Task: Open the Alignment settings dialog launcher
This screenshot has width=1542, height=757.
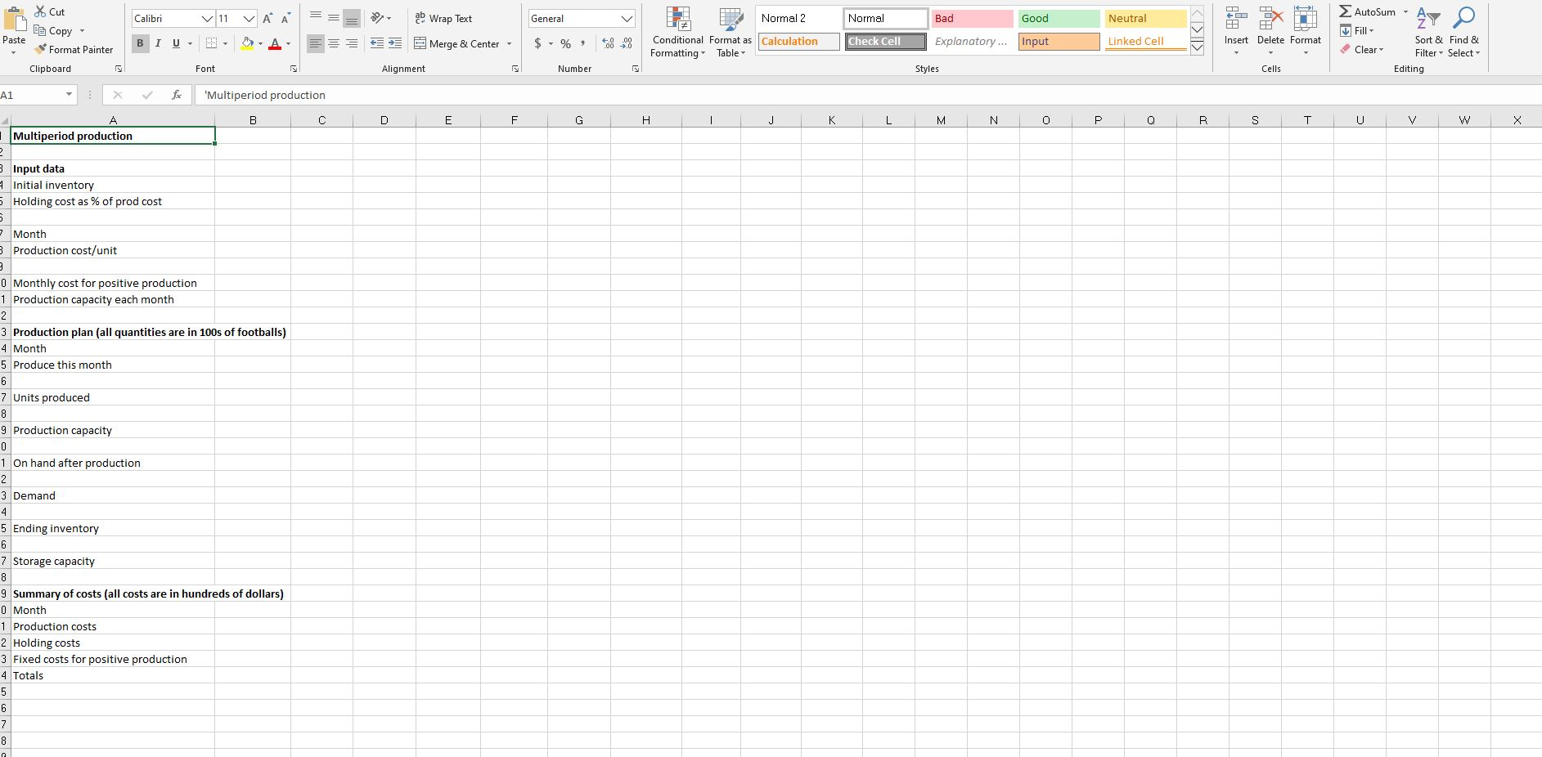Action: tap(515, 69)
